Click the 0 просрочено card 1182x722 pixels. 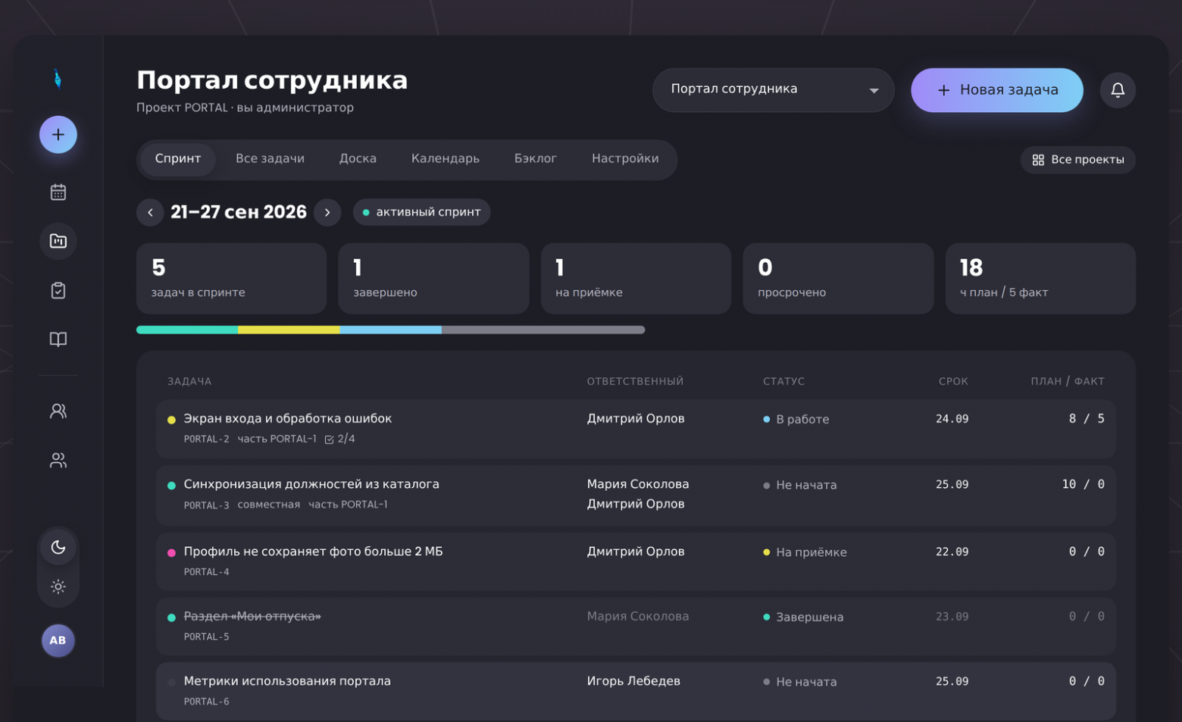click(x=838, y=278)
